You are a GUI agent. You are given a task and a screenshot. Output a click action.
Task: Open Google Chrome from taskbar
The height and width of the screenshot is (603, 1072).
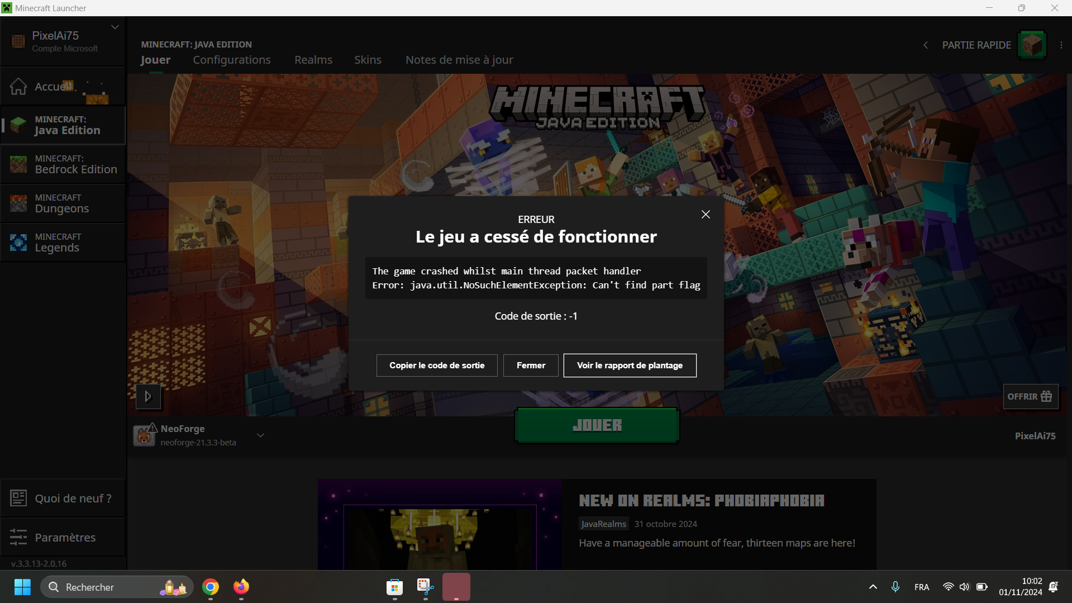pyautogui.click(x=211, y=587)
